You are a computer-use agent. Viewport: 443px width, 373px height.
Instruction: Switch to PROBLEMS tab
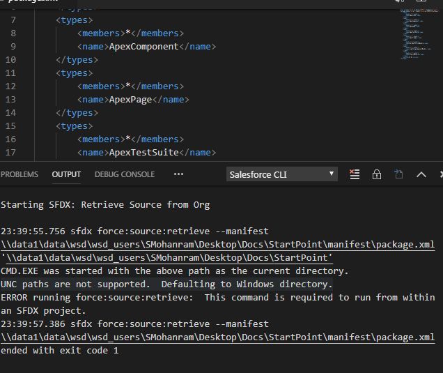click(x=20, y=174)
